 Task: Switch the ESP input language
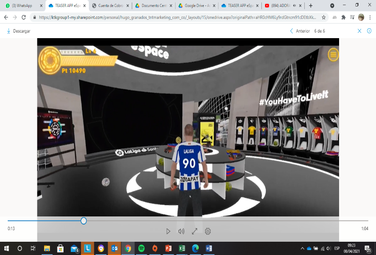[x=337, y=248]
